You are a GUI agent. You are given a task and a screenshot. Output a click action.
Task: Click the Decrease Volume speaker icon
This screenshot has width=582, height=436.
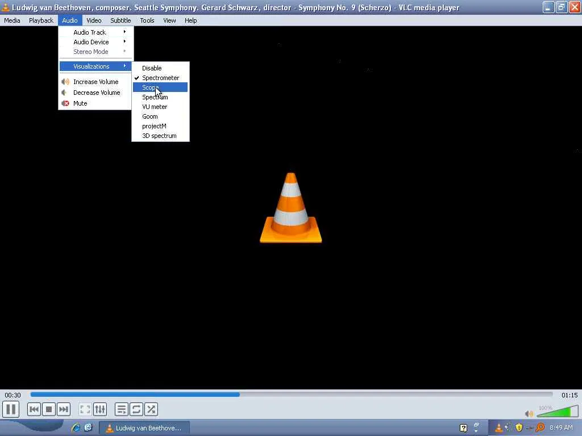coord(65,93)
